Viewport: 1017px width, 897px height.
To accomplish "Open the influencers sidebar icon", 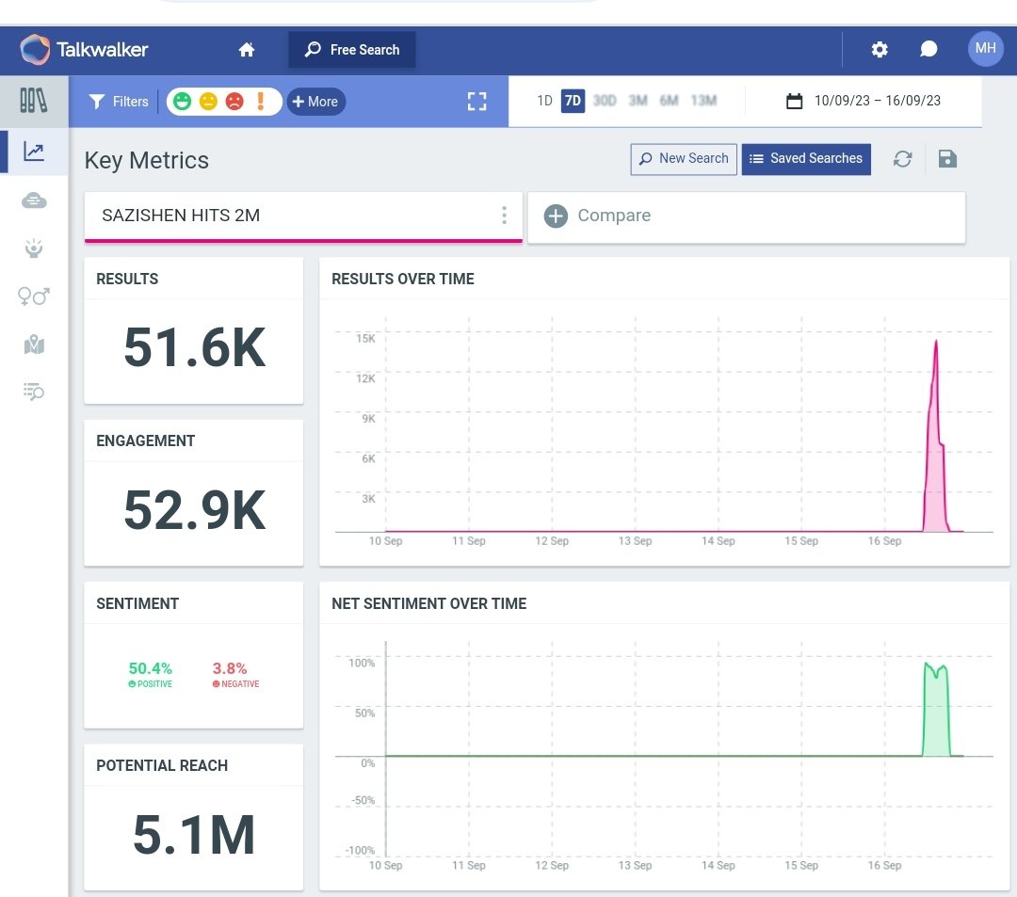I will [x=34, y=248].
